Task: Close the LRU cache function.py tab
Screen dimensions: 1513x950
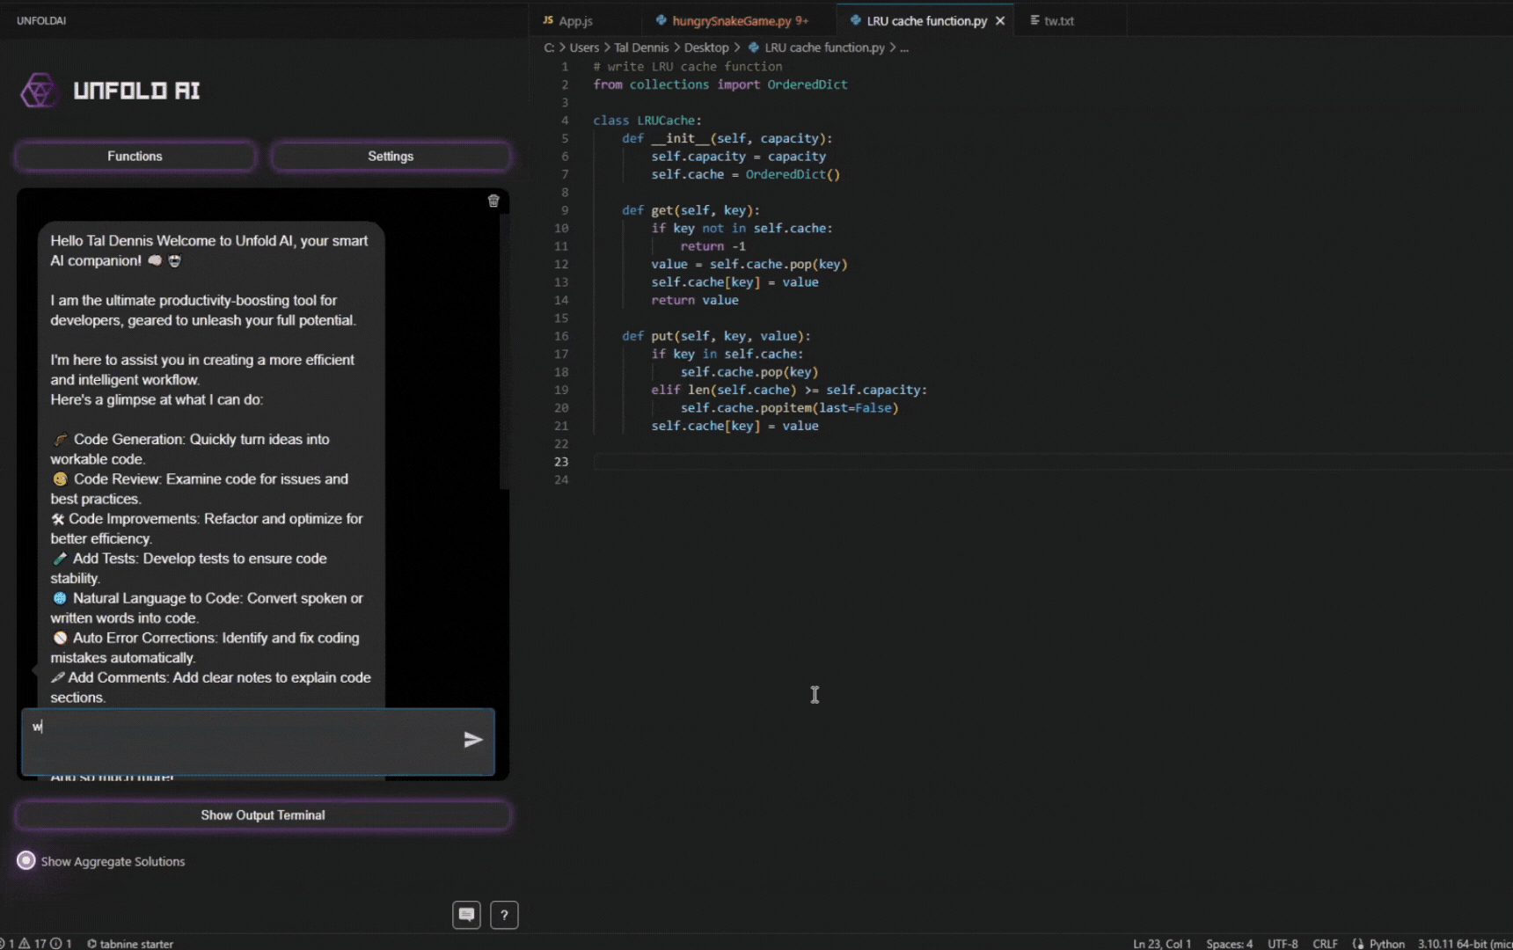Action: (x=1000, y=21)
